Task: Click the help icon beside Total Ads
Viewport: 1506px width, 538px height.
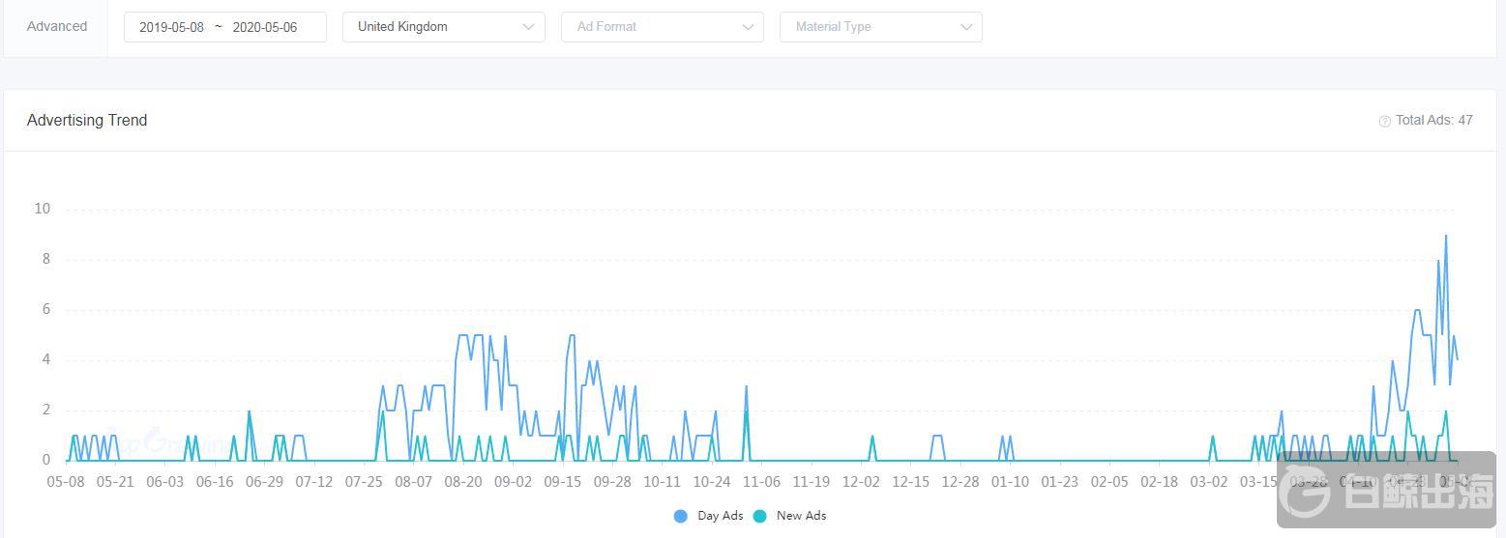Action: [x=1384, y=121]
